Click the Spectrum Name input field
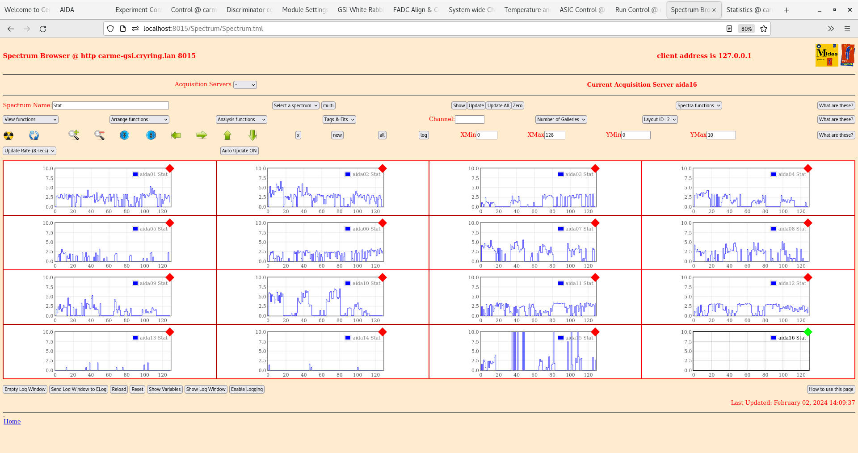The width and height of the screenshot is (858, 453). (110, 105)
